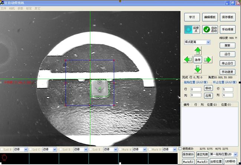The width and height of the screenshot is (241, 165).
Task: Click the green up arrow button
Action: [198, 51]
